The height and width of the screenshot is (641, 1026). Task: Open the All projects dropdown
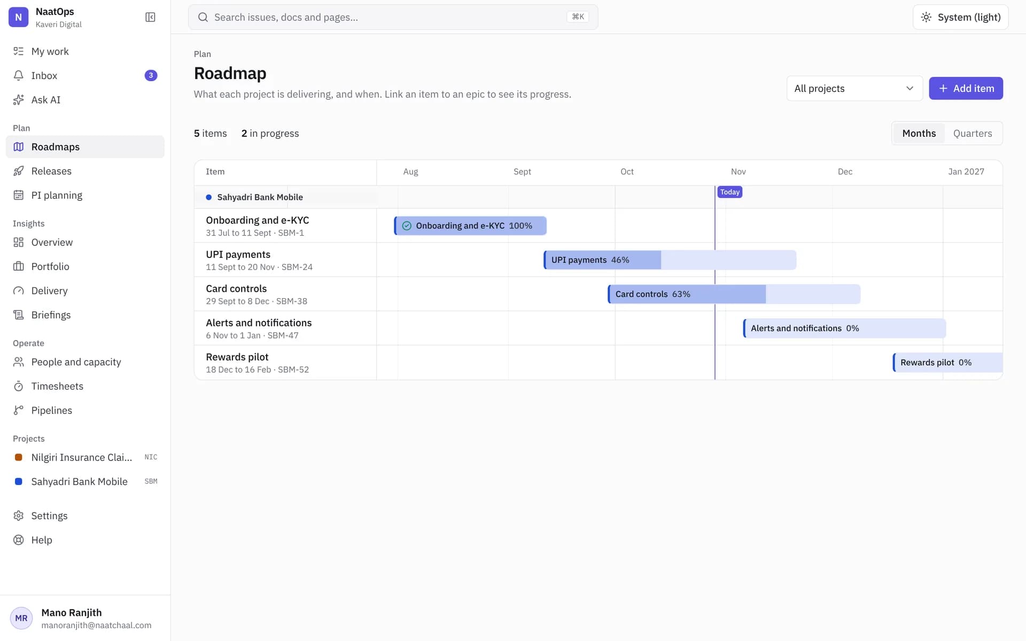[x=854, y=88]
